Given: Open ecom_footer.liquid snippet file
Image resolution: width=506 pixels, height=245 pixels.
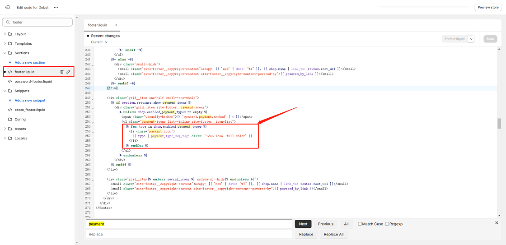Looking at the screenshot, I should [30, 110].
